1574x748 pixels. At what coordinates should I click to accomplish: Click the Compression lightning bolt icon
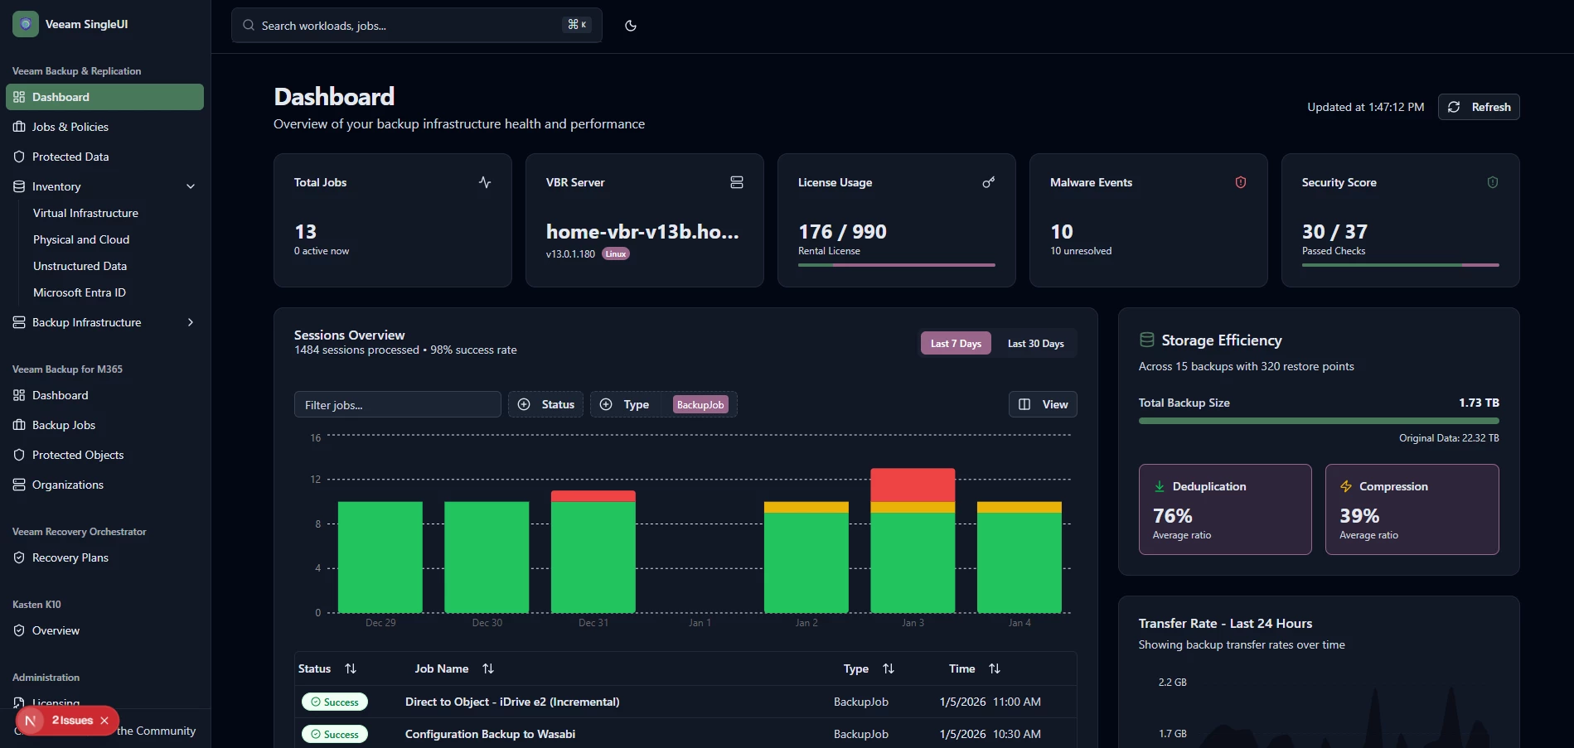[x=1346, y=486]
